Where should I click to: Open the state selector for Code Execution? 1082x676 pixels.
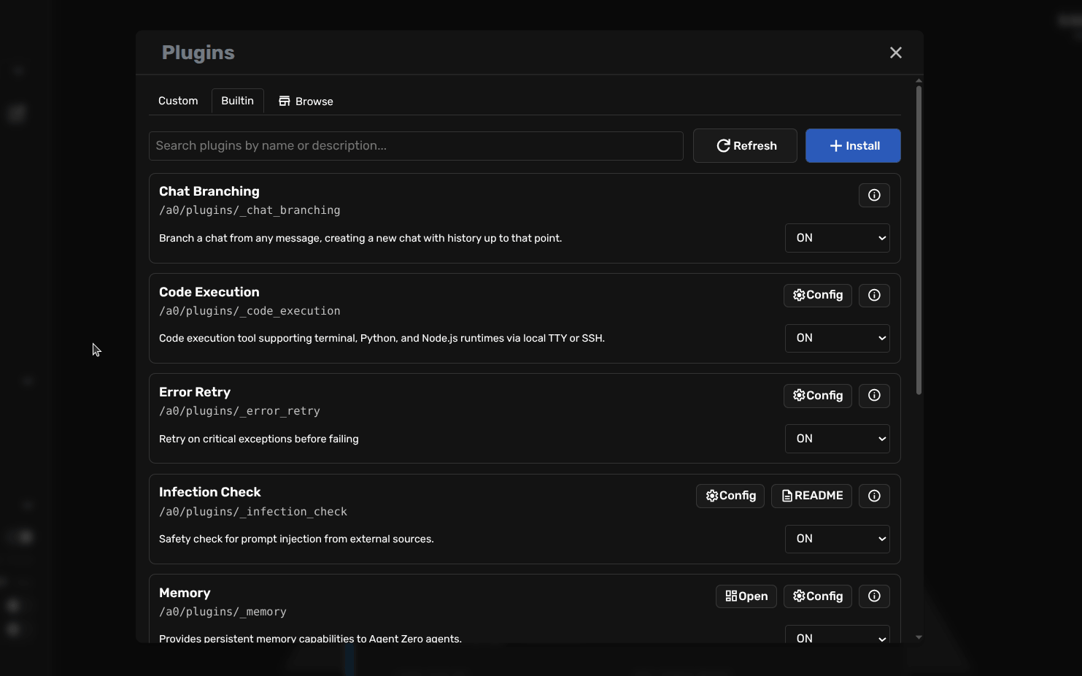[x=837, y=338]
